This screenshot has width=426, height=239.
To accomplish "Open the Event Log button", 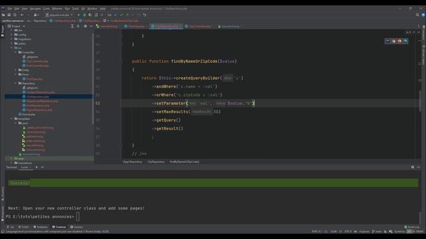I will coord(412,227).
